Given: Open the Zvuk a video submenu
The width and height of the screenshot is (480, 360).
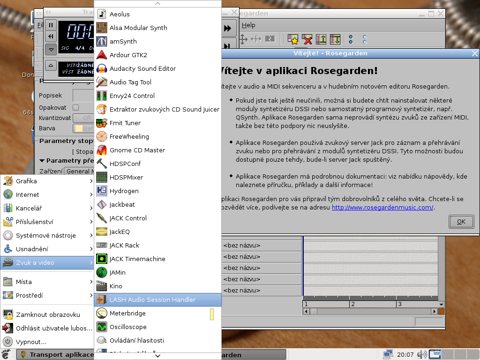Looking at the screenshot, I should point(47,262).
